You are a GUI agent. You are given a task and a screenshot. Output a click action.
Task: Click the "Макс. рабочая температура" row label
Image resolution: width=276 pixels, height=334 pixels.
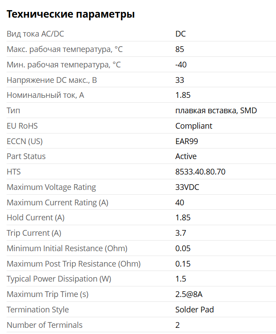click(x=65, y=49)
